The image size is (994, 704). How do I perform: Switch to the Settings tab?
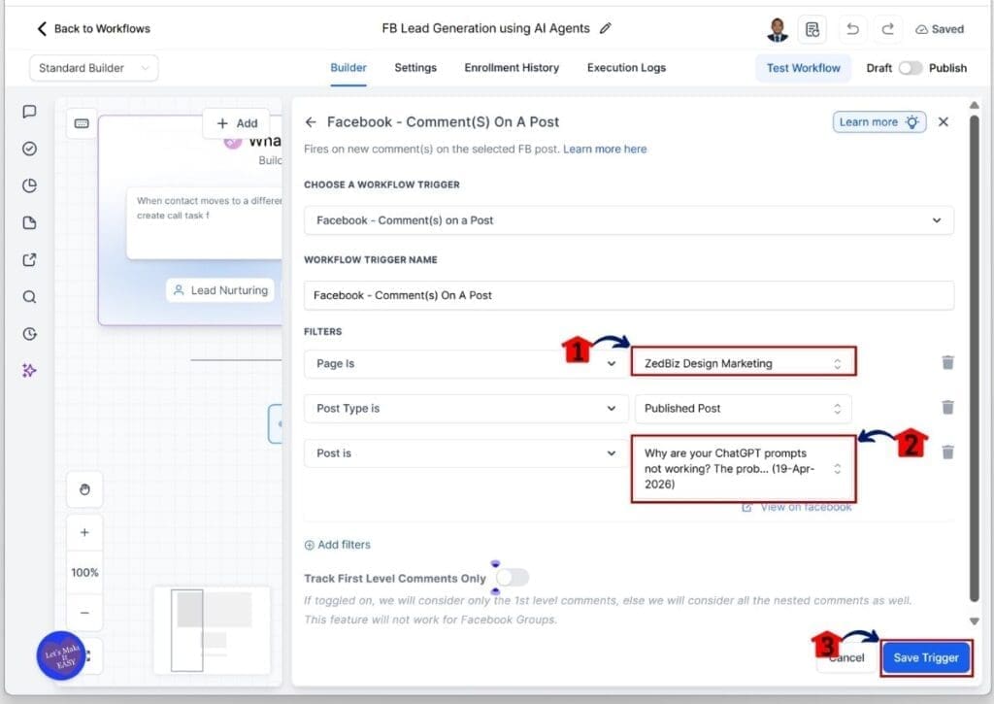(415, 68)
